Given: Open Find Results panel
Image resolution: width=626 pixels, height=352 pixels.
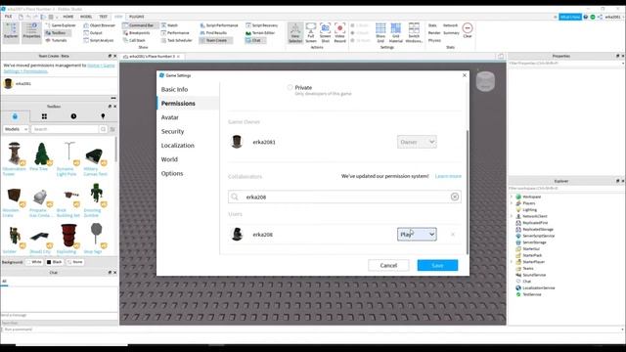Looking at the screenshot, I should click(213, 32).
